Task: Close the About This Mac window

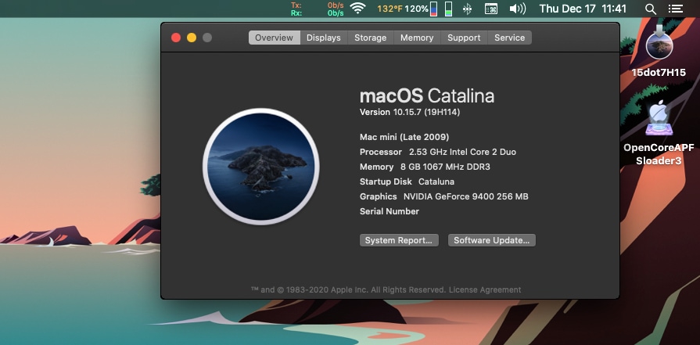Action: [x=176, y=38]
